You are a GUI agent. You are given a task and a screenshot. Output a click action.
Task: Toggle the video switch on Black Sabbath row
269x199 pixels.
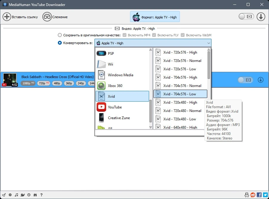coord(245,80)
